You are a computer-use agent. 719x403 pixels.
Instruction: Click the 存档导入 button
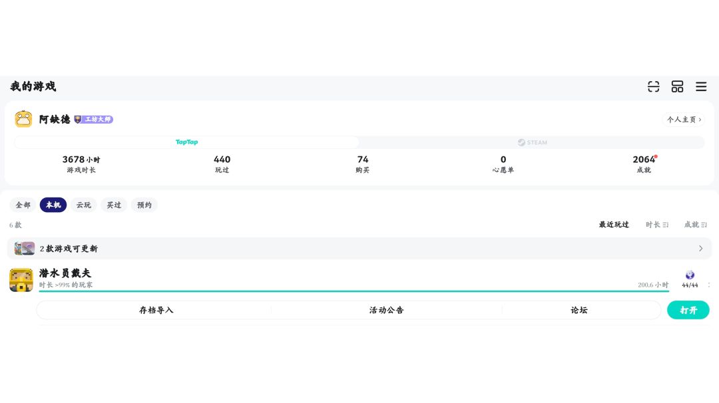click(156, 310)
